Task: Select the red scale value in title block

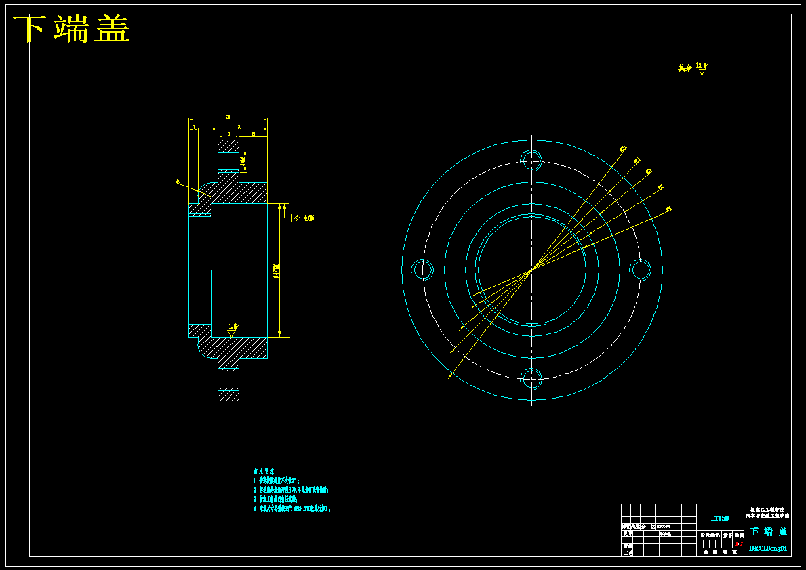Action: point(738,544)
